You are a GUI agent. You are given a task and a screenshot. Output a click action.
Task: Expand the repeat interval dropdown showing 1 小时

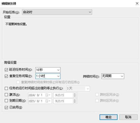[58, 76]
